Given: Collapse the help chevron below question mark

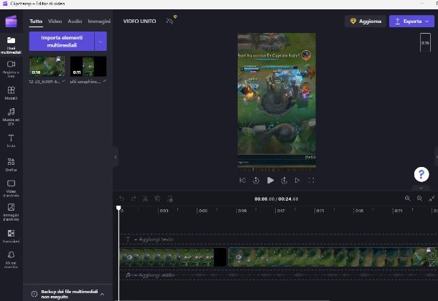Looking at the screenshot, I should coord(421,188).
